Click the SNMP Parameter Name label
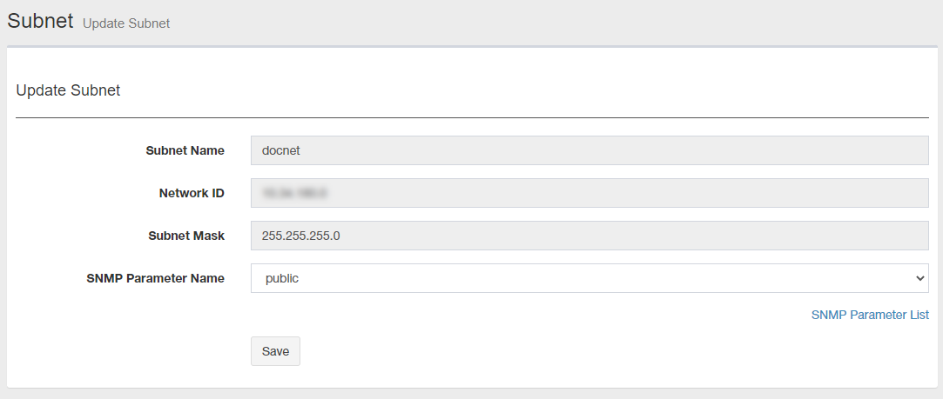 (156, 278)
